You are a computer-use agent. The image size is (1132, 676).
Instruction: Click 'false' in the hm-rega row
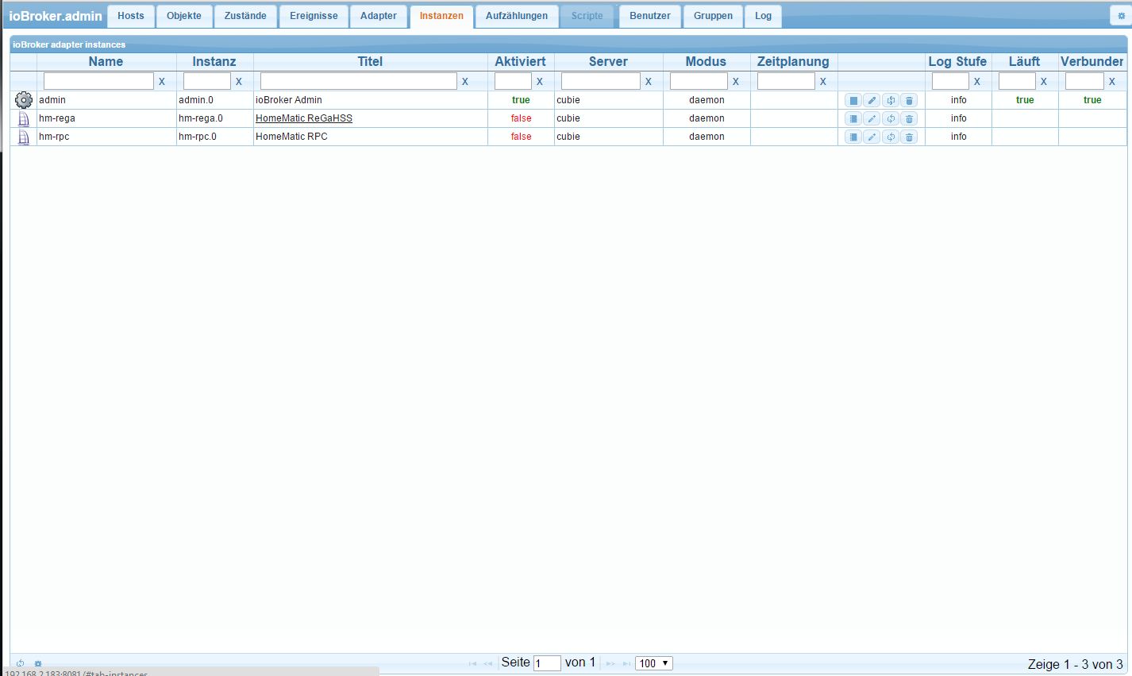[x=521, y=118]
